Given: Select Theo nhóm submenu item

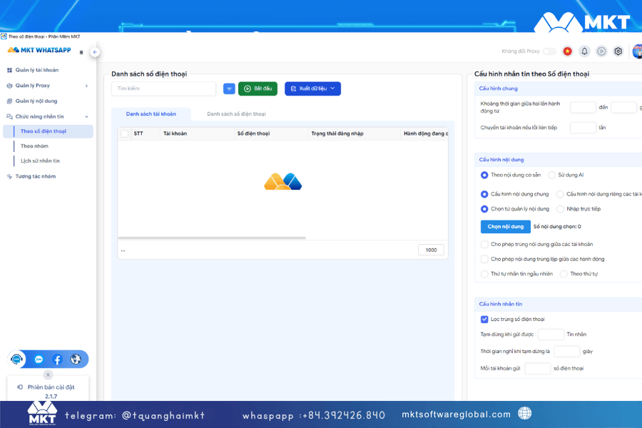Looking at the screenshot, I should (34, 146).
